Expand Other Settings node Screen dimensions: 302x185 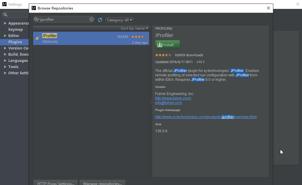5,73
